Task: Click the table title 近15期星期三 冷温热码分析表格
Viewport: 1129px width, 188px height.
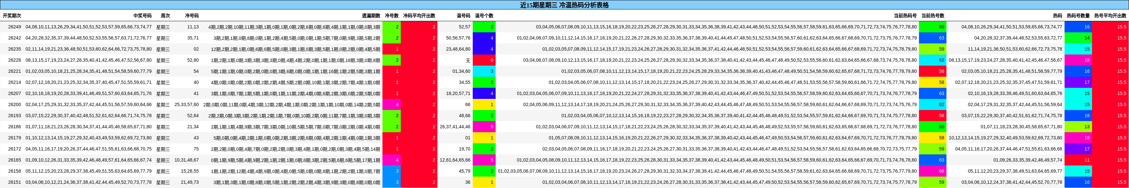Action: point(564,5)
